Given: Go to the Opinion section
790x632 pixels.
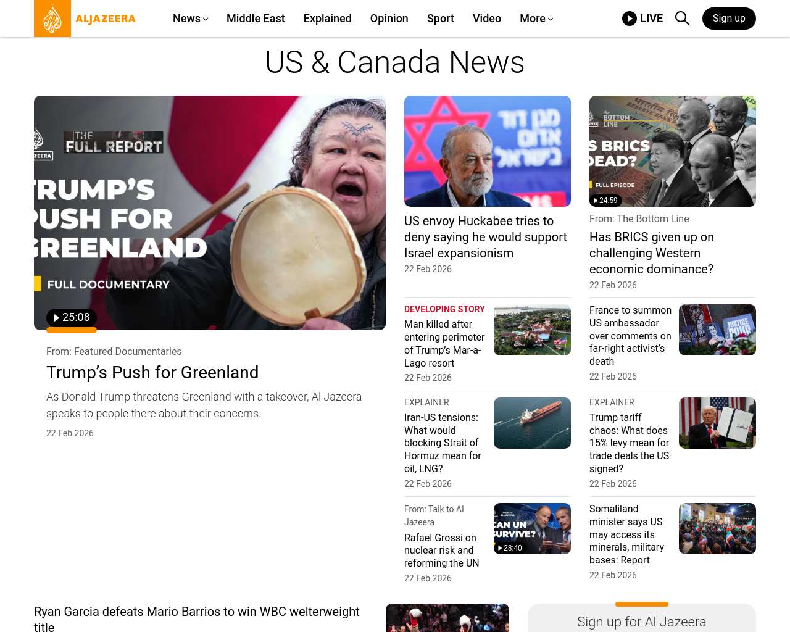Looking at the screenshot, I should click(389, 19).
